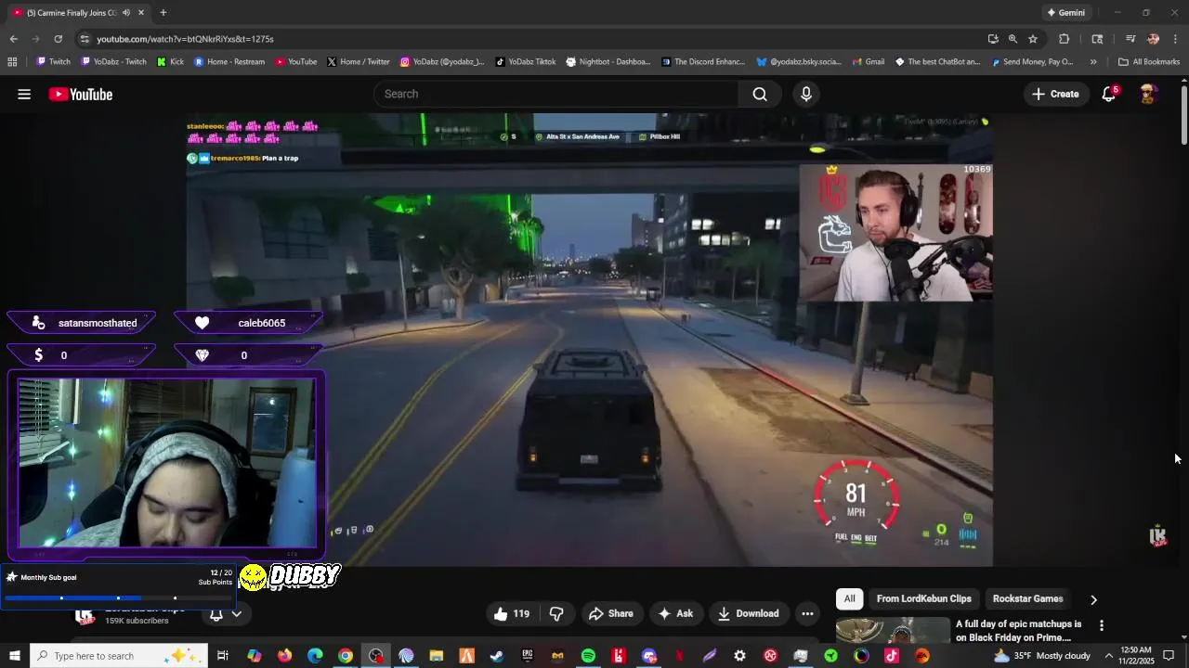Like the video with thumbs up

coord(511,613)
